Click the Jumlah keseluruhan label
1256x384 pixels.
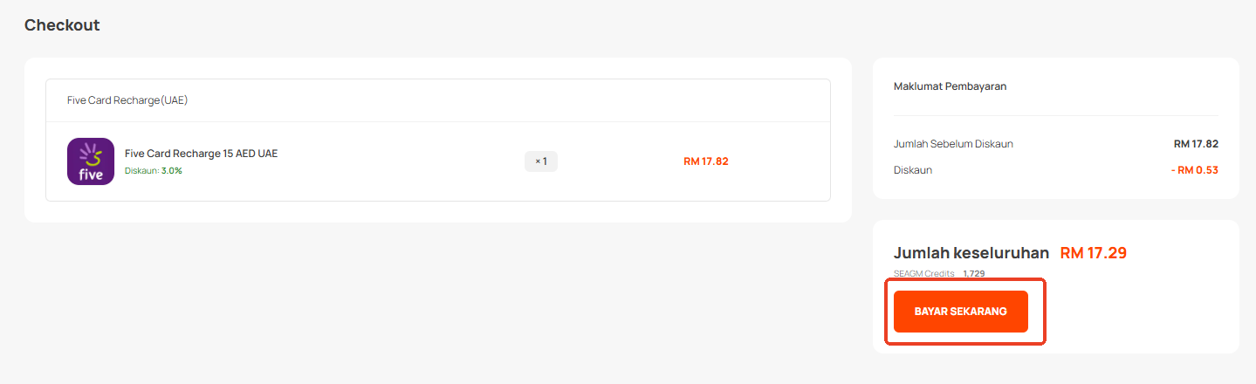tap(971, 253)
